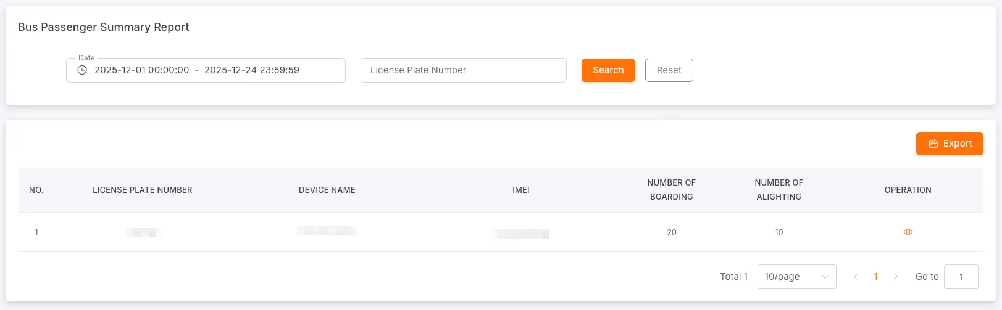Click the NUMBER OF ALIGHTING column header
Screen dimensions: 1002x310
coord(779,190)
